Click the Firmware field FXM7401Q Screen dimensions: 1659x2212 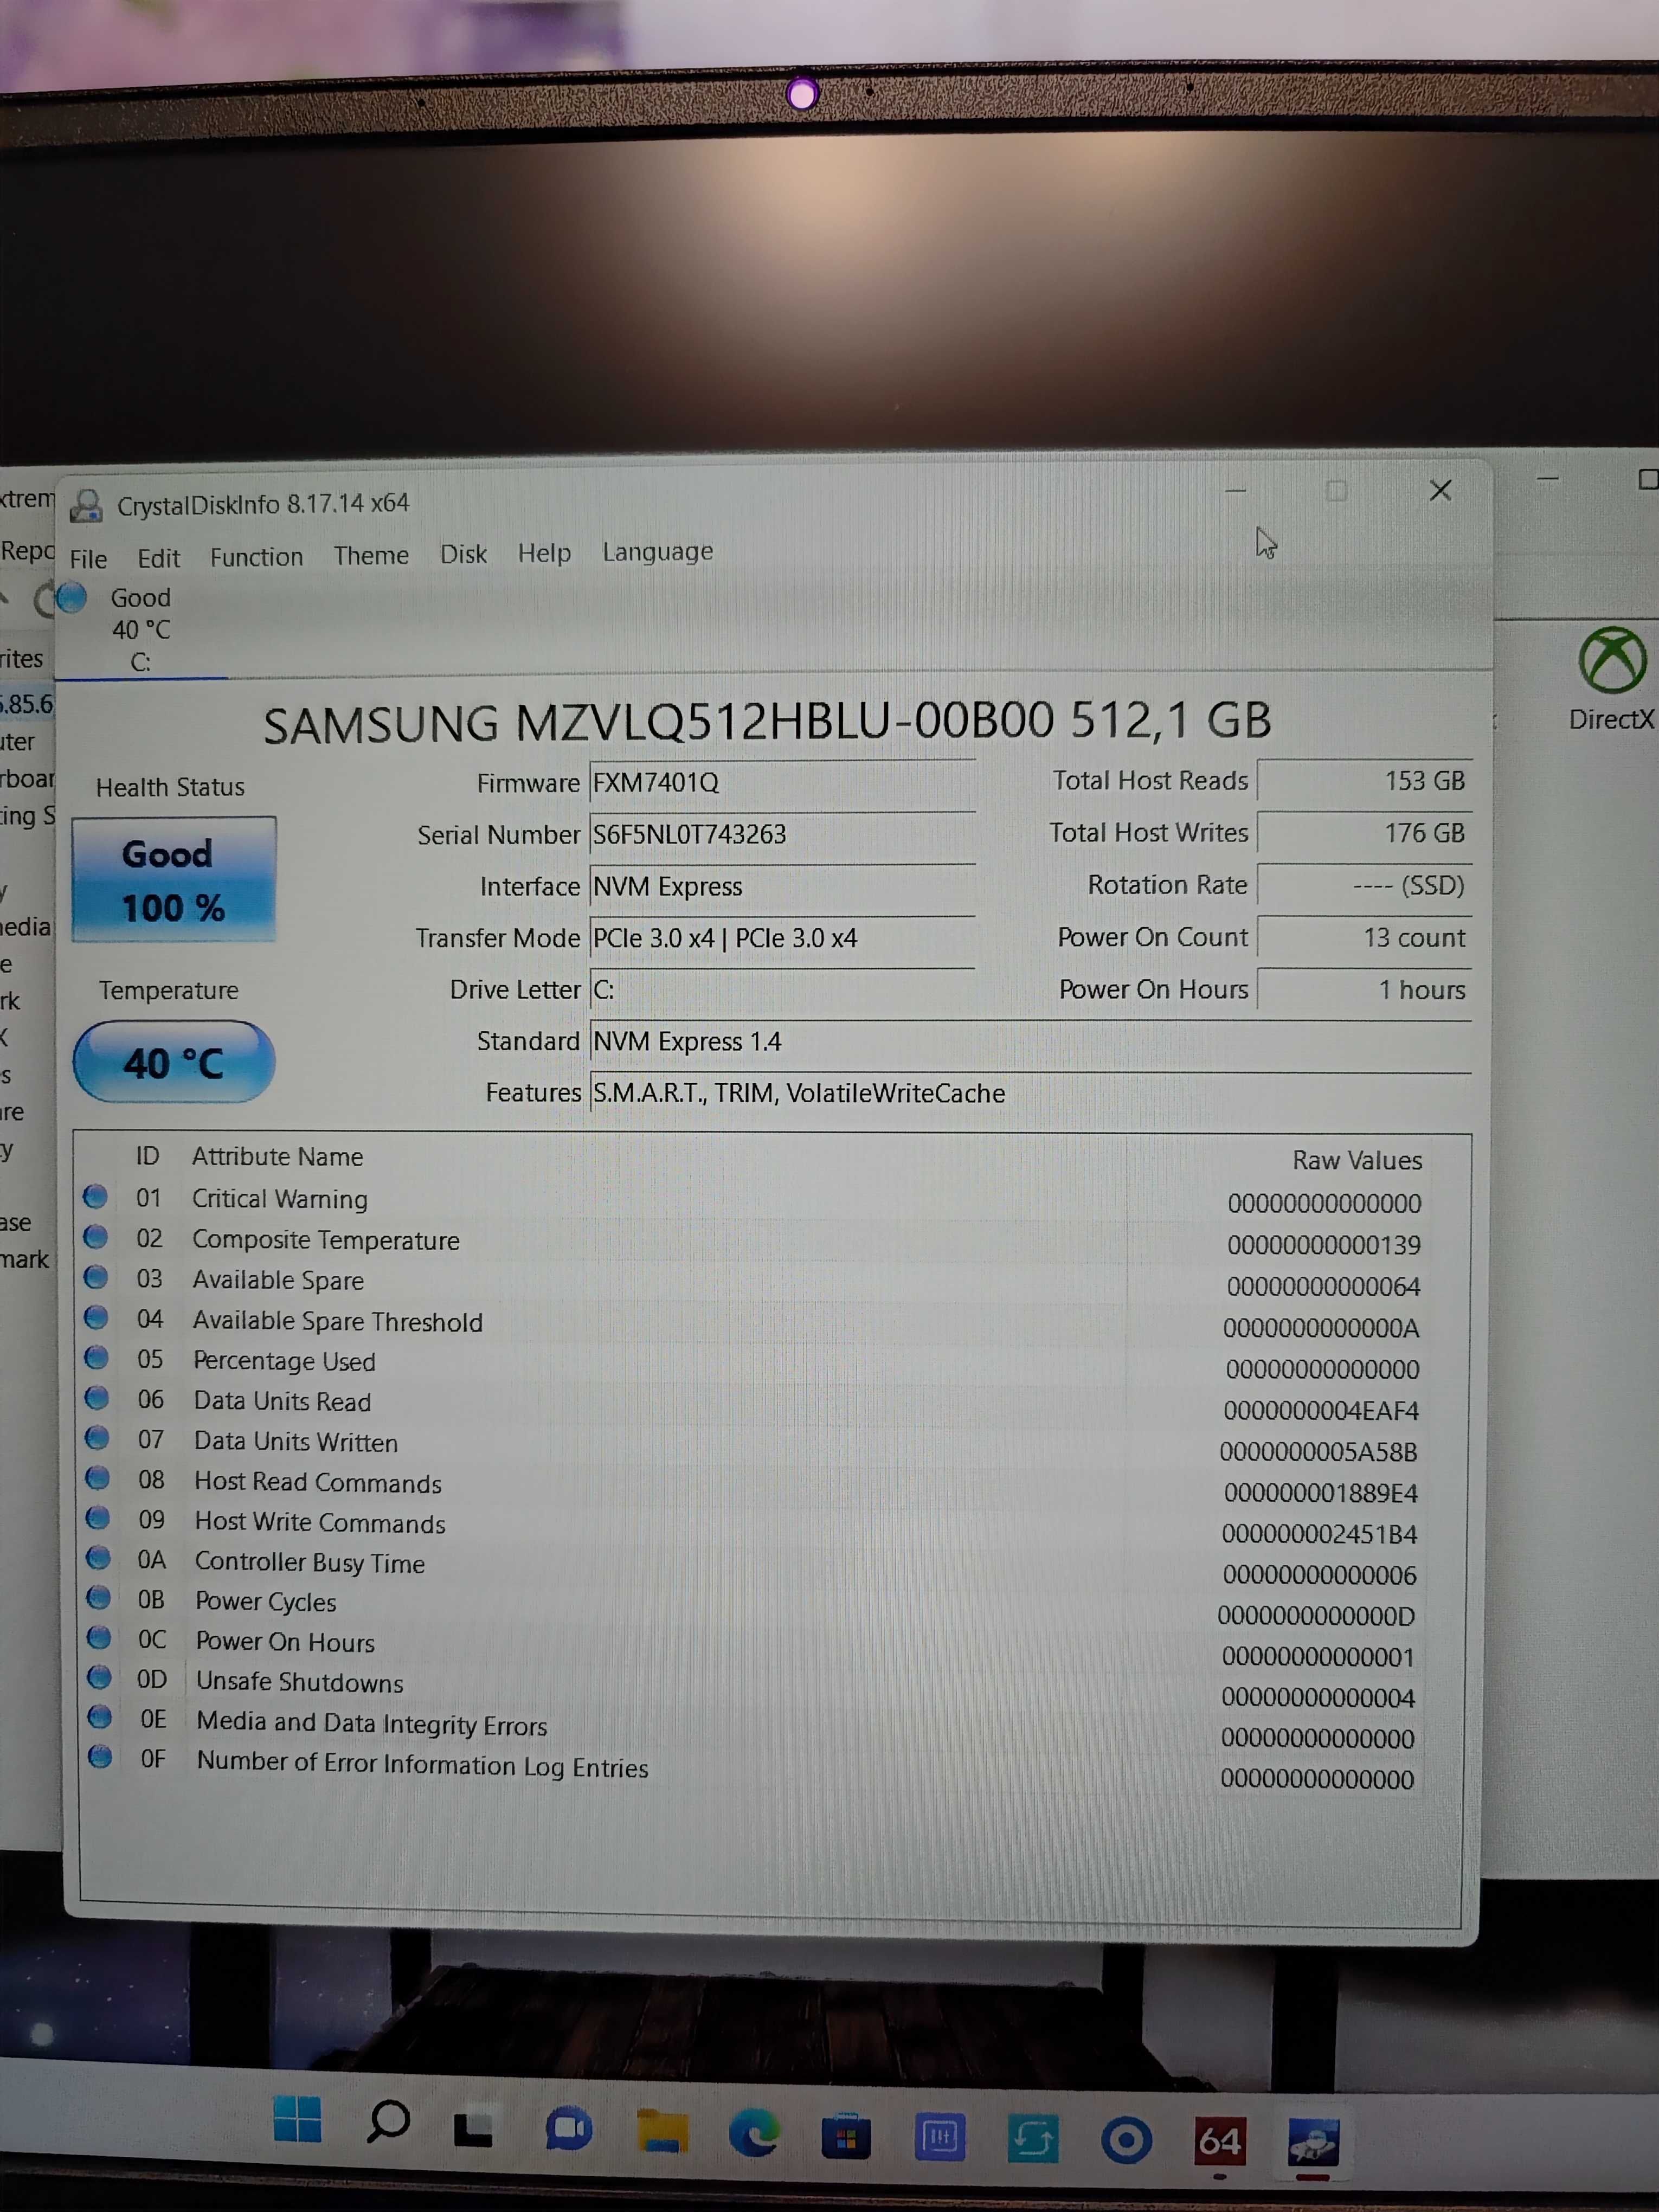[x=782, y=783]
